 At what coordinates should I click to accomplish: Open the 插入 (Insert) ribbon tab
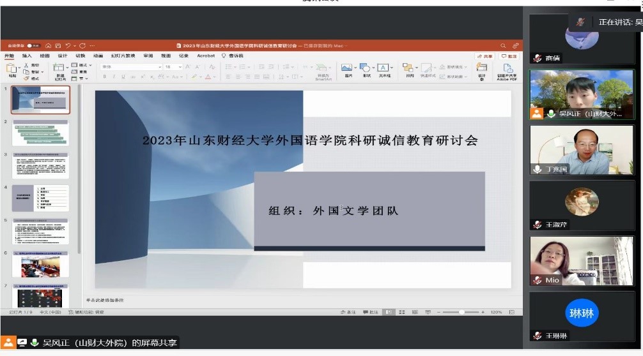pyautogui.click(x=27, y=56)
